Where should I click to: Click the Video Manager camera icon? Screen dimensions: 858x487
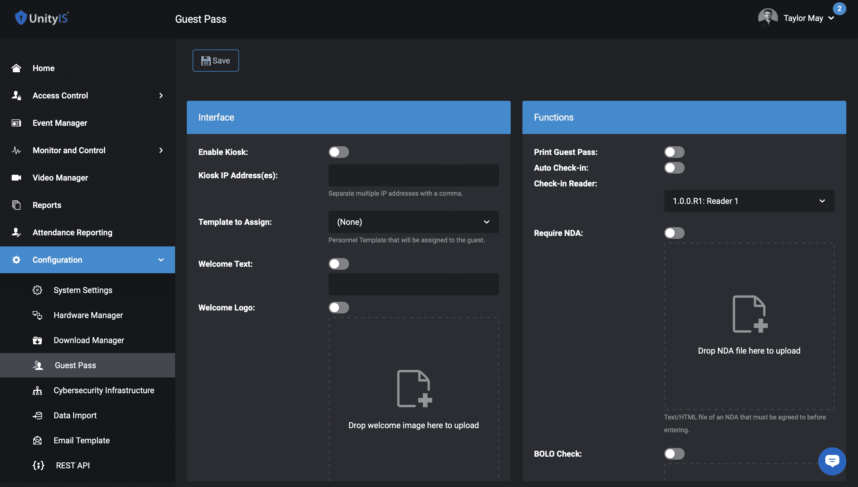click(x=16, y=178)
